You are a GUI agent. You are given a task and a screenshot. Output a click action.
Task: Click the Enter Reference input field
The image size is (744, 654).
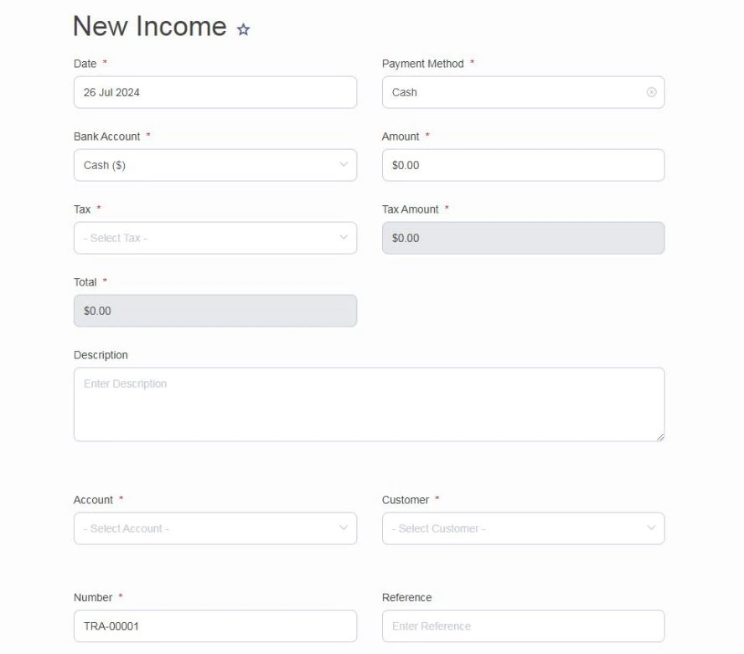523,626
